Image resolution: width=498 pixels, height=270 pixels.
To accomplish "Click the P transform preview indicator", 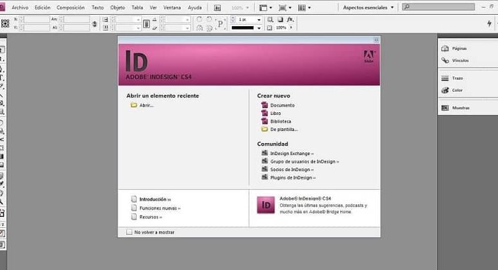I will (x=220, y=24).
